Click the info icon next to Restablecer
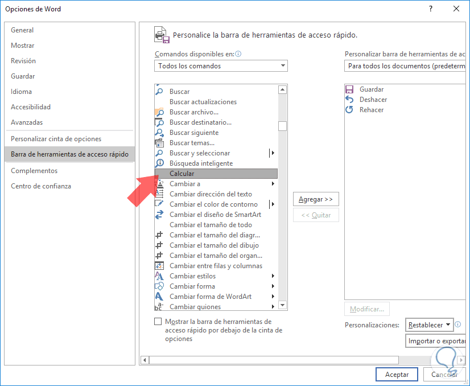This screenshot has height=386, width=470. click(457, 324)
